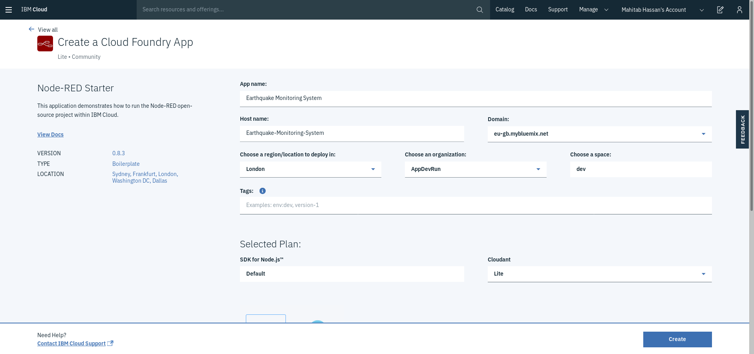Open the Feedback side tab
This screenshot has height=354, width=754.
pyautogui.click(x=742, y=129)
